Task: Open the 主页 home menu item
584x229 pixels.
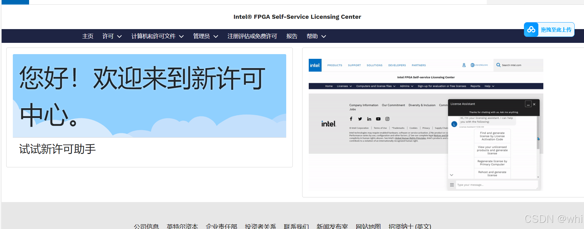Action: pyautogui.click(x=88, y=36)
